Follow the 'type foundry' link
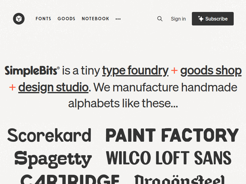This screenshot has width=246, height=184. [135, 71]
